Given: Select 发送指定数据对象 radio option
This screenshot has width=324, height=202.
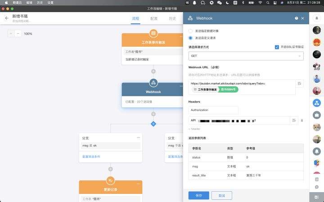Looking at the screenshot, I should coord(190,31).
